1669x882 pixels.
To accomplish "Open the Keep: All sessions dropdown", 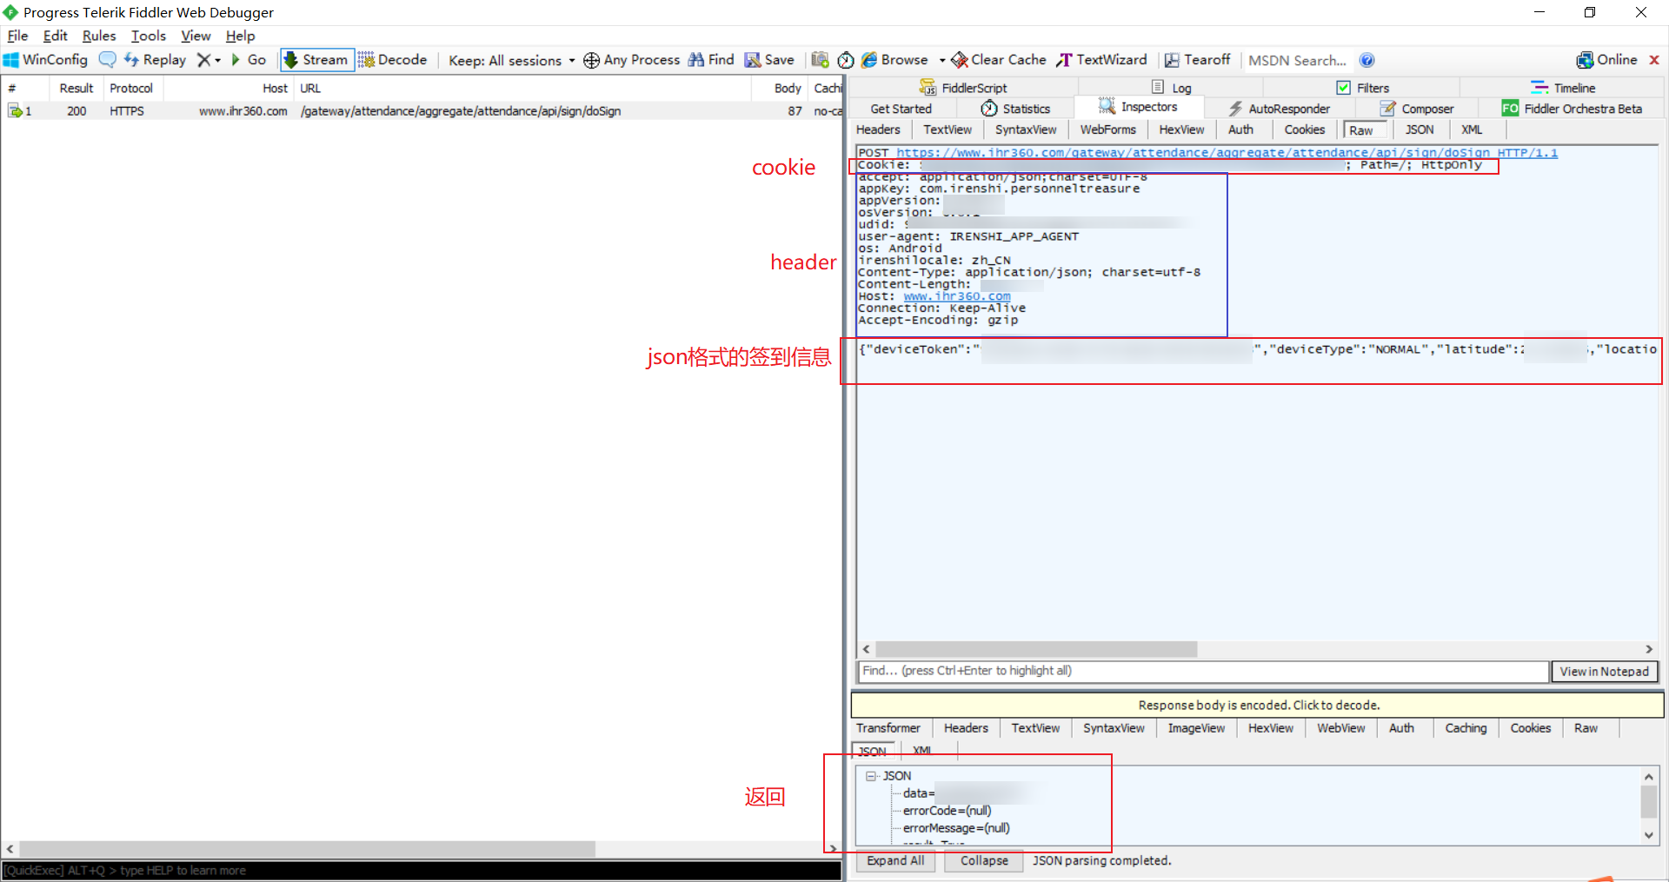I will pyautogui.click(x=511, y=60).
